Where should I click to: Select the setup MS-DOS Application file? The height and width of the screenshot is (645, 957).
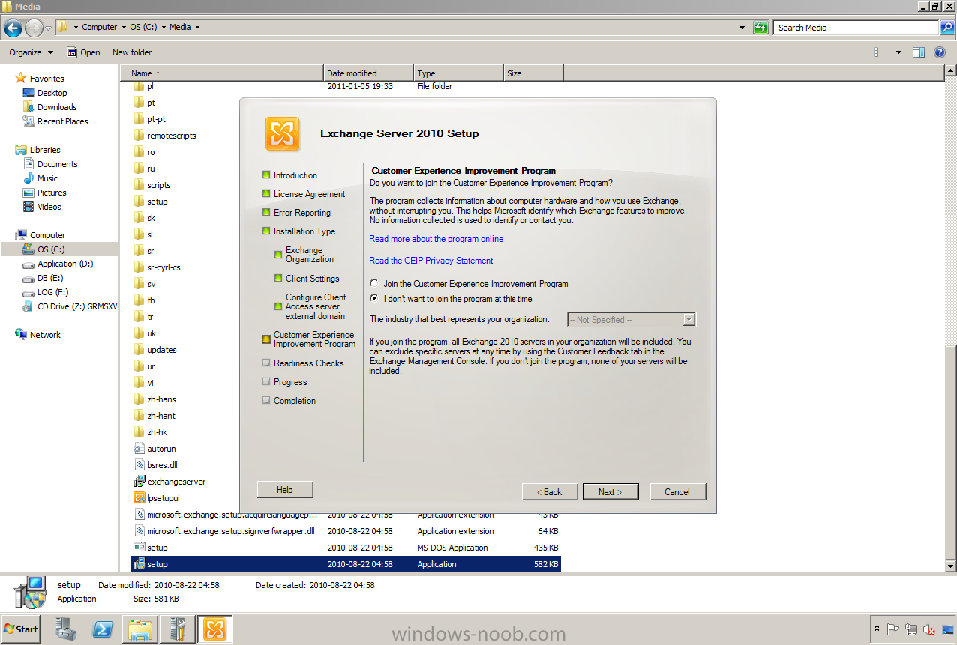click(x=346, y=548)
